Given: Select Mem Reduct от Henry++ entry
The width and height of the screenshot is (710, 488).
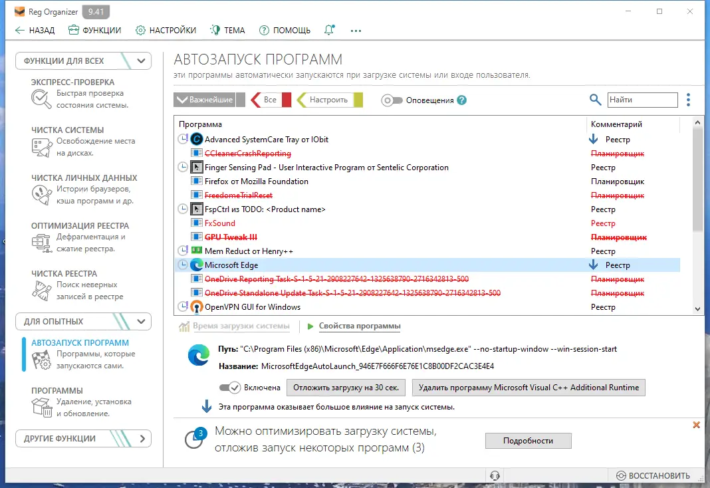Looking at the screenshot, I should [x=427, y=251].
